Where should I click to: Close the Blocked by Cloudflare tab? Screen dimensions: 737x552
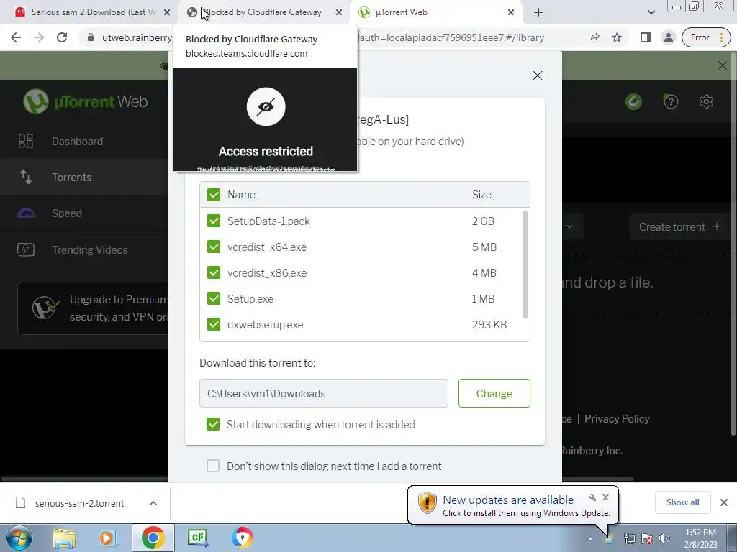(x=339, y=12)
